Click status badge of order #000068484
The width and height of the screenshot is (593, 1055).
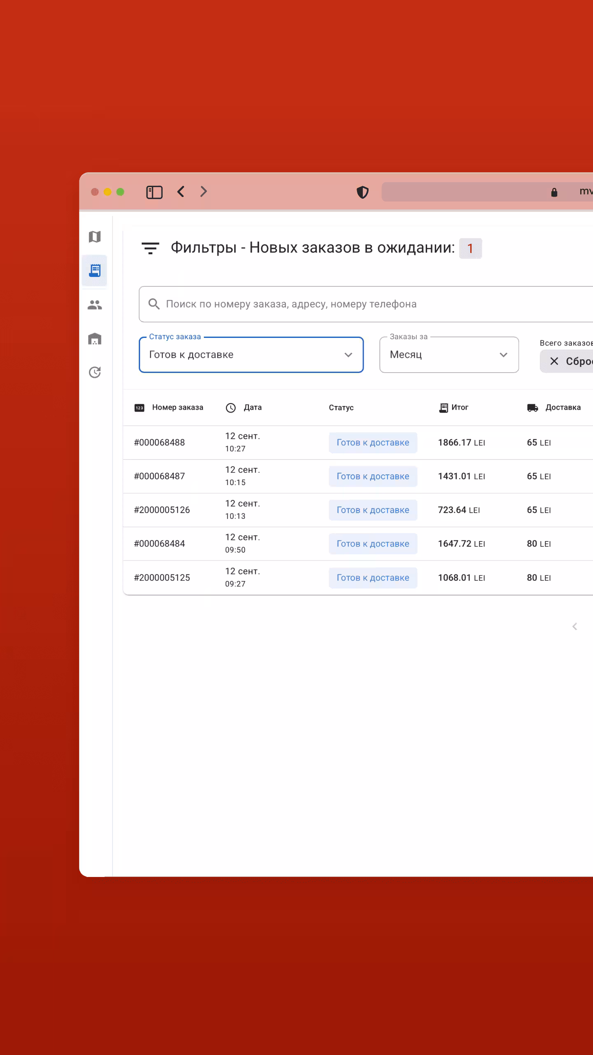[x=373, y=544]
